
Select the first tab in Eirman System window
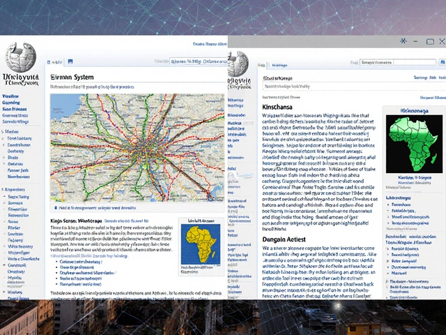pos(54,62)
